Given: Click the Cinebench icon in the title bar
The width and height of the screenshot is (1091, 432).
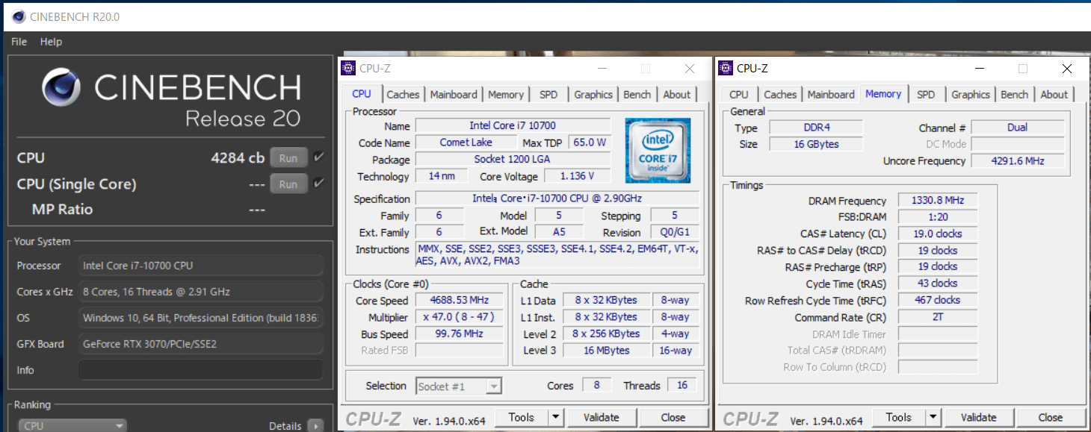Looking at the screenshot, I should point(18,16).
